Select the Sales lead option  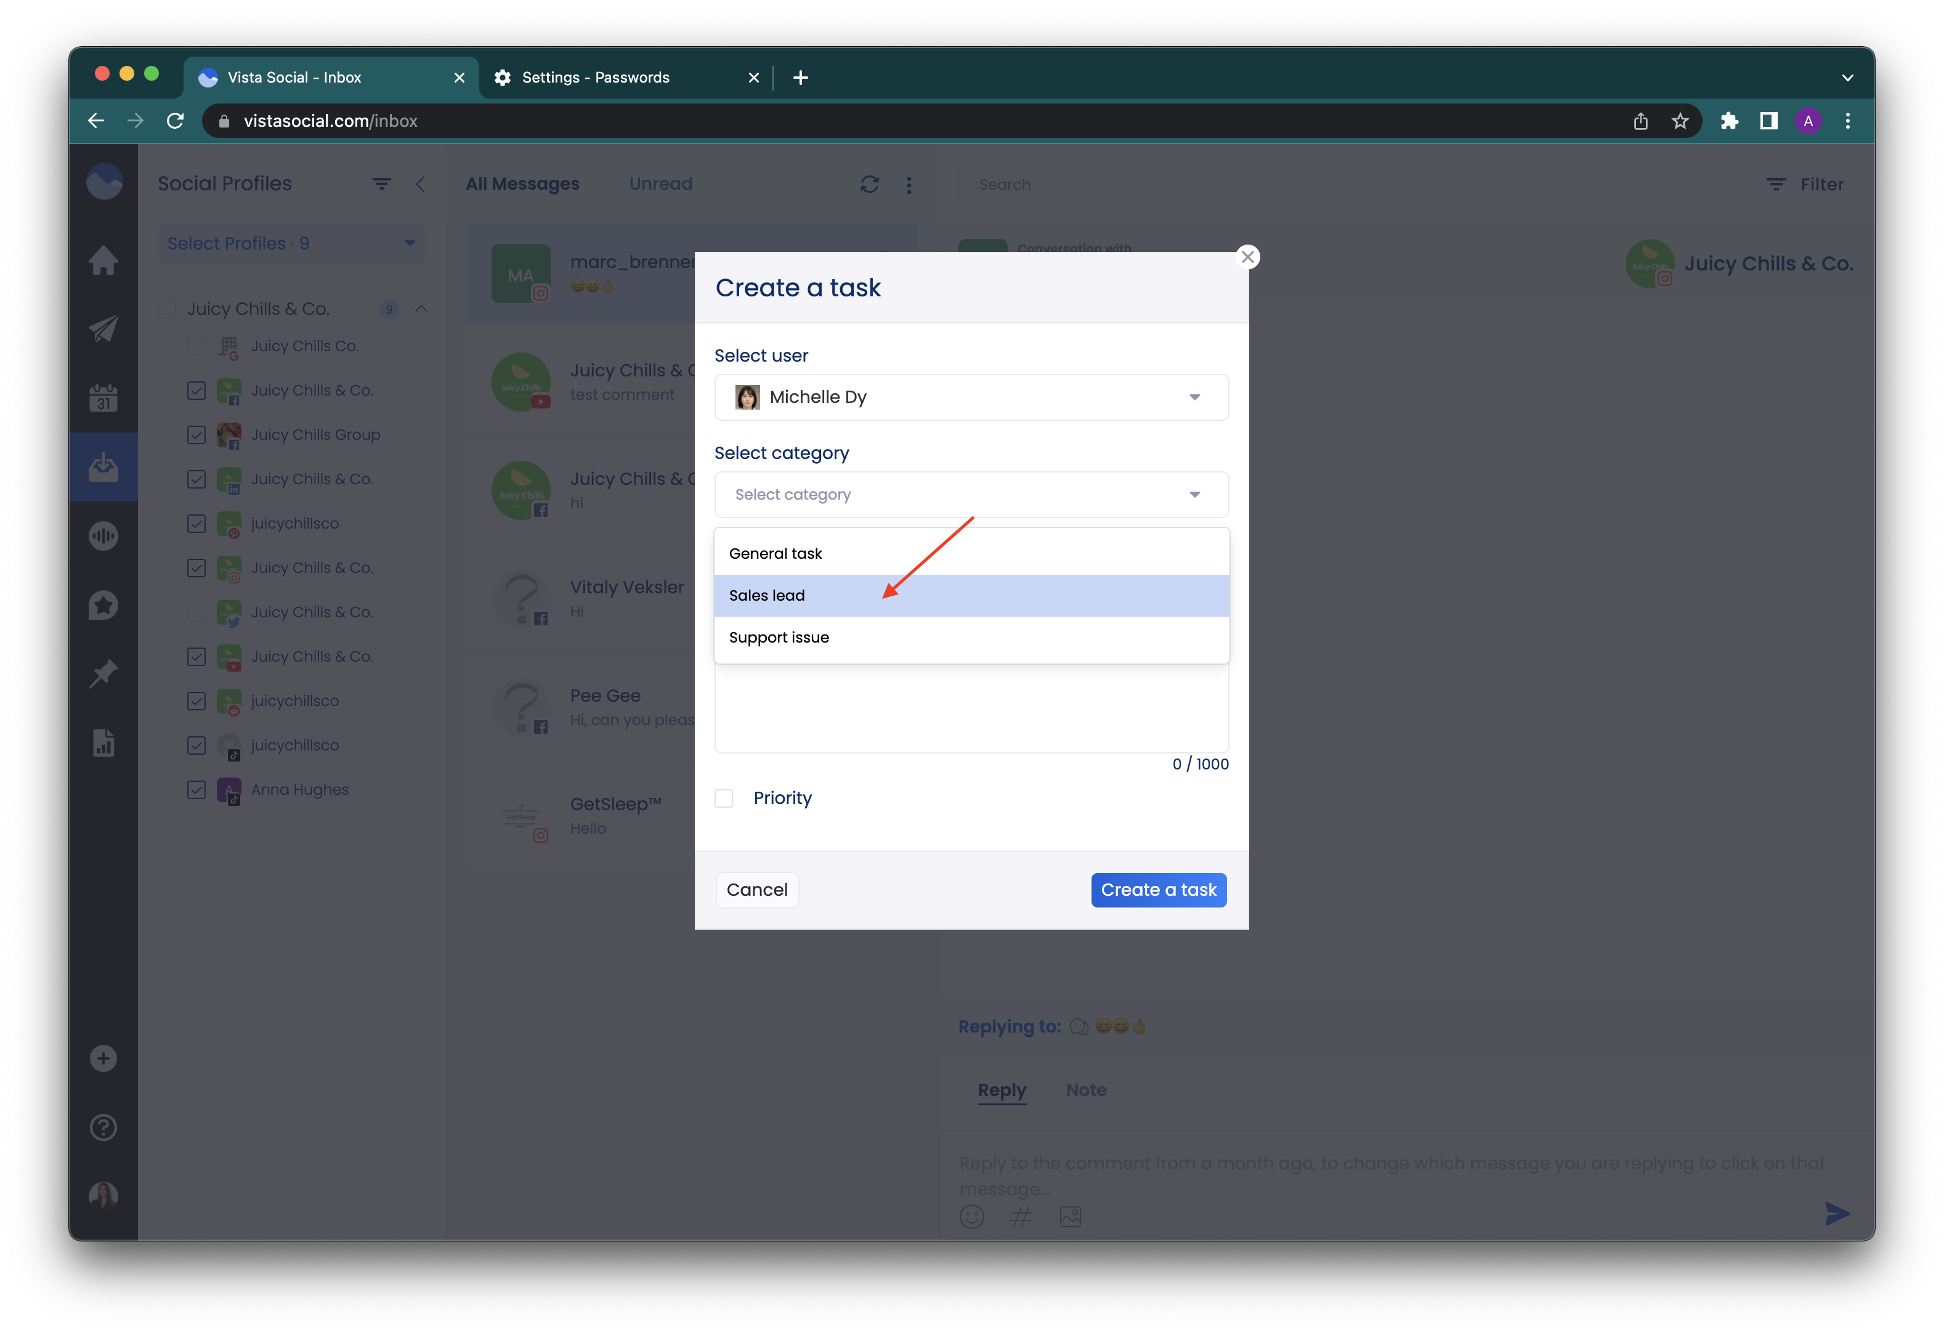click(971, 596)
